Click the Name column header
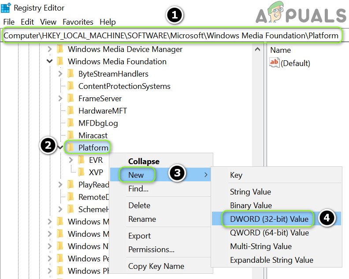Viewport: 349px width, 279px height. click(281, 50)
